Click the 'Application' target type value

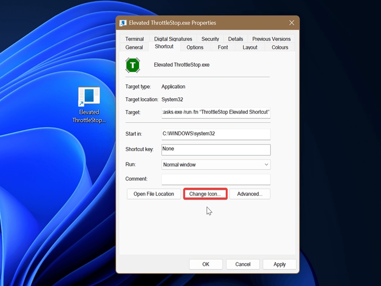pyautogui.click(x=173, y=87)
